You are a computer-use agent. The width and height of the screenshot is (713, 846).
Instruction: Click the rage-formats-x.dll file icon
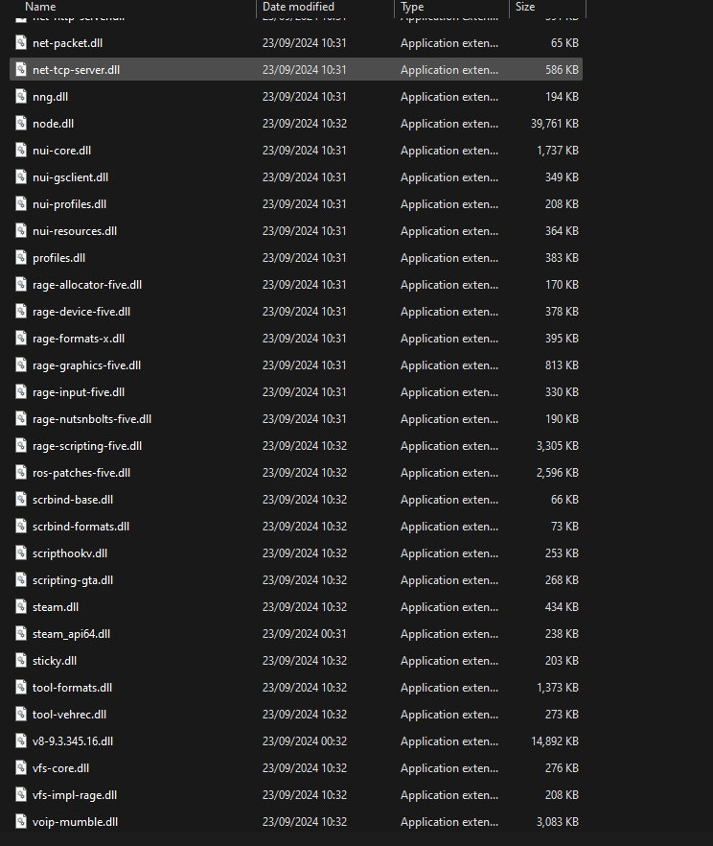pos(21,339)
